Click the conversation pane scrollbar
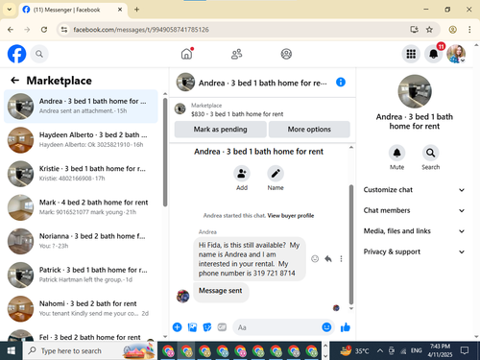This screenshot has width=480, height=360. pos(351,245)
